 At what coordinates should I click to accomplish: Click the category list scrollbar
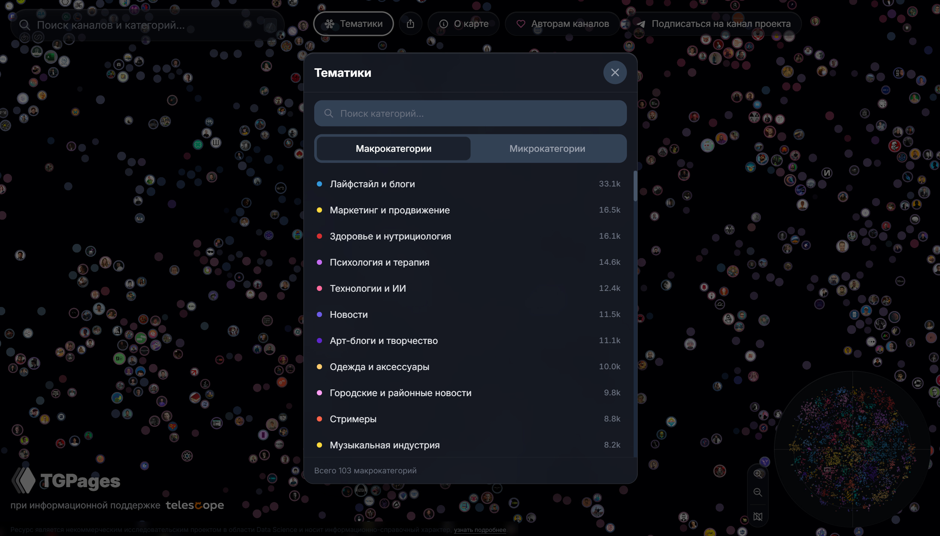click(635, 186)
